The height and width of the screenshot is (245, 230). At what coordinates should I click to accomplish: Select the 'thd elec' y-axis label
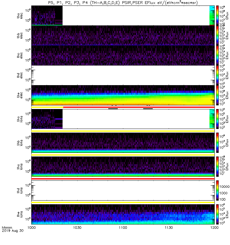(x=20, y=75)
